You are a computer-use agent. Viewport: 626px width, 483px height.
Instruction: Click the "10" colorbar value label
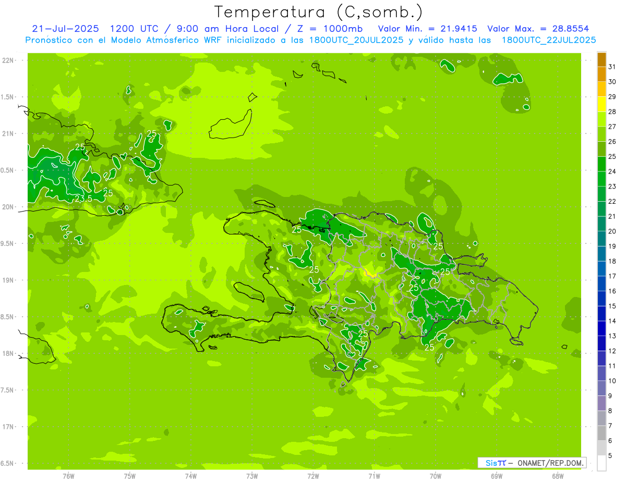click(x=612, y=381)
